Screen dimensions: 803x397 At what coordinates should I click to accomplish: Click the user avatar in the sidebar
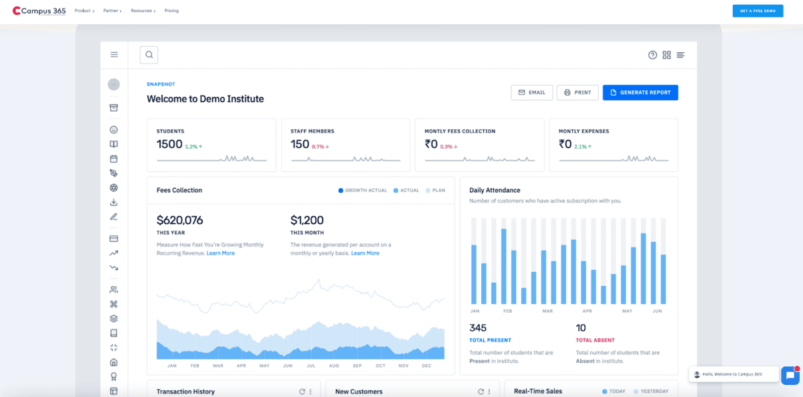point(114,84)
